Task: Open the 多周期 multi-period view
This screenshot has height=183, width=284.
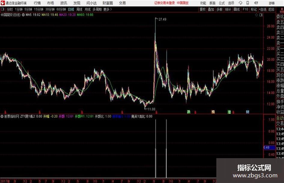Action: click(97, 9)
